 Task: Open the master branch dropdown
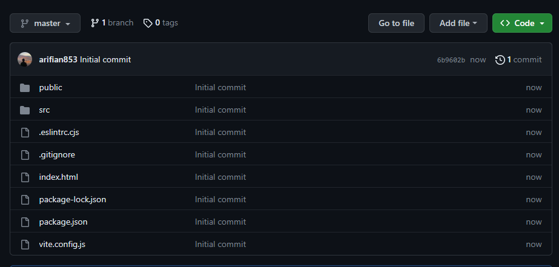[45, 23]
